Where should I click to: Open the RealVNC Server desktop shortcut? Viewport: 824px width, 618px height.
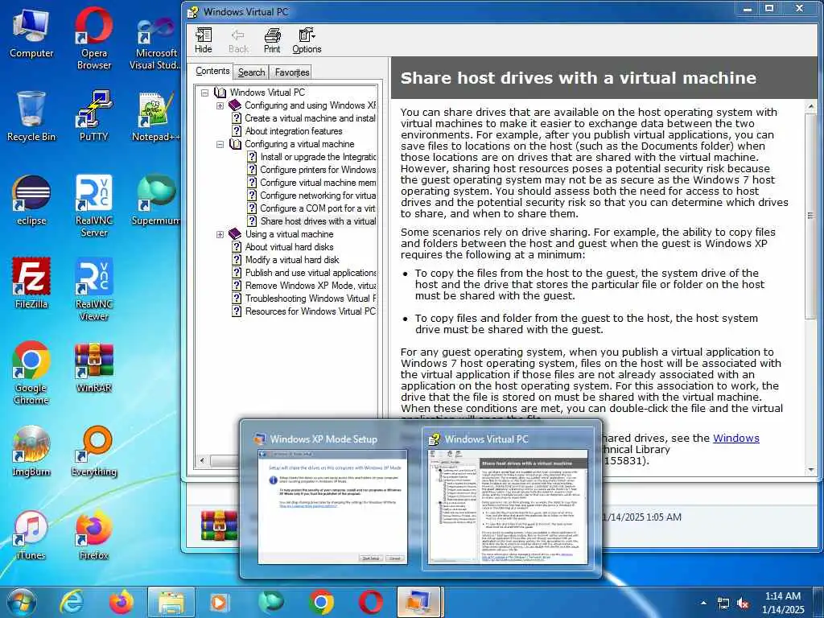pos(93,206)
